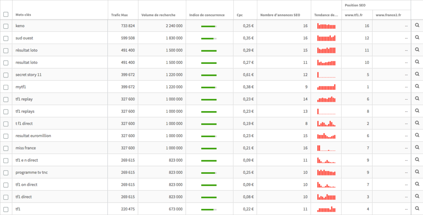Click the t f1 direct trend chart
This screenshot has height=215, width=423.
(x=326, y=124)
